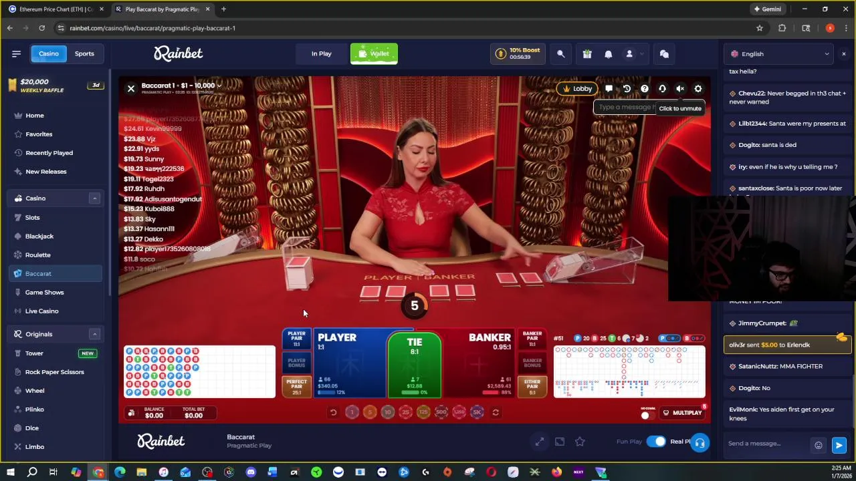Image resolution: width=856 pixels, height=481 pixels.
Task: Open the game history clock icon
Action: pyautogui.click(x=627, y=89)
